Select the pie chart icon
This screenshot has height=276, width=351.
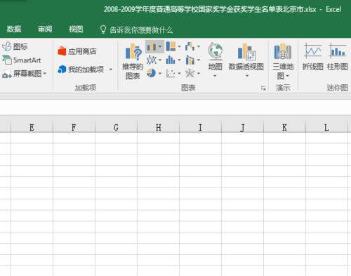pyautogui.click(x=152, y=73)
